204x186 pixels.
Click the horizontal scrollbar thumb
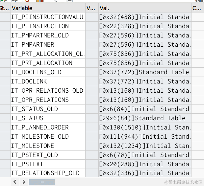tap(42, 182)
